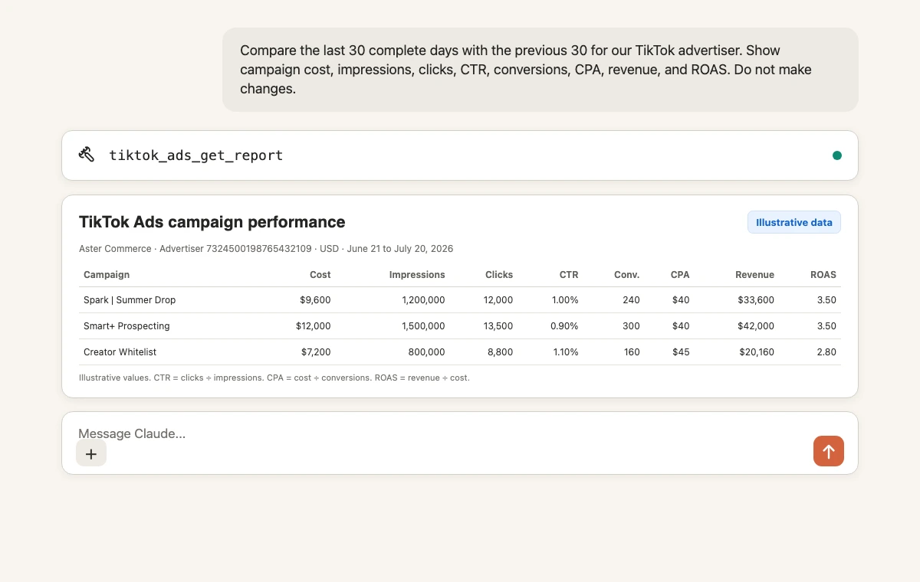Click the user prompt message bubble
Viewport: 920px width, 582px height.
(x=540, y=70)
